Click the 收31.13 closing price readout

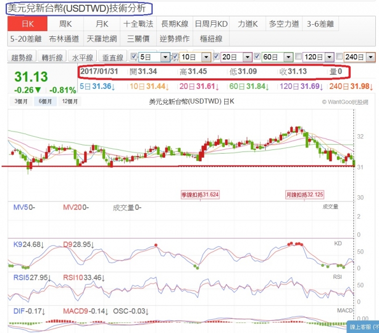293,72
